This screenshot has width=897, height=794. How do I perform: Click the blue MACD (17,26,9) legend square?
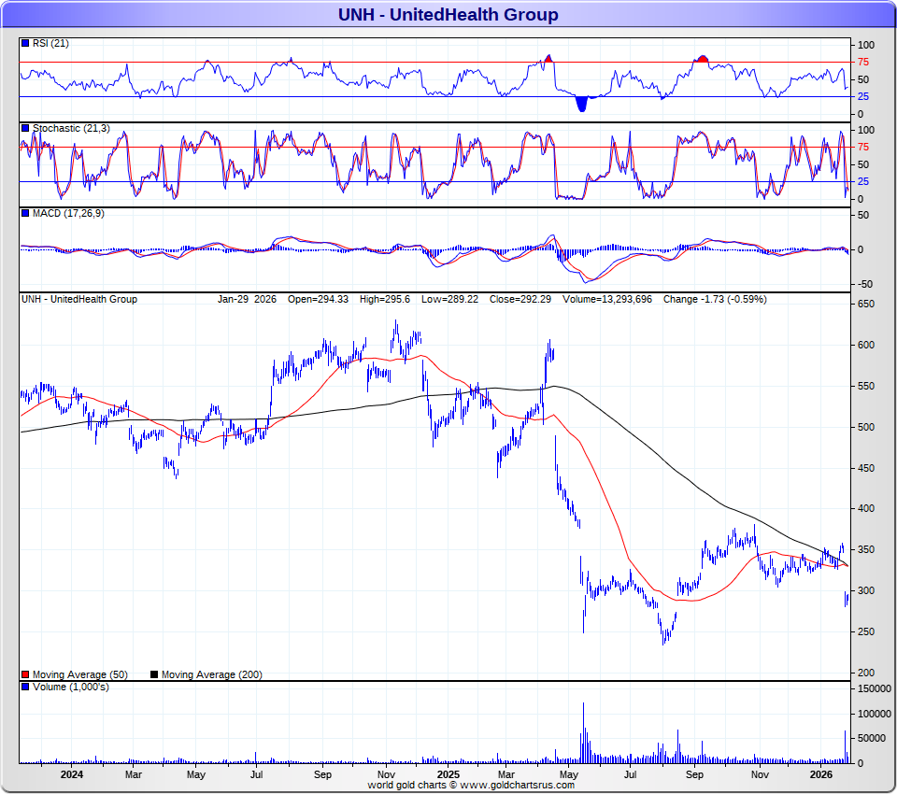pos(25,213)
